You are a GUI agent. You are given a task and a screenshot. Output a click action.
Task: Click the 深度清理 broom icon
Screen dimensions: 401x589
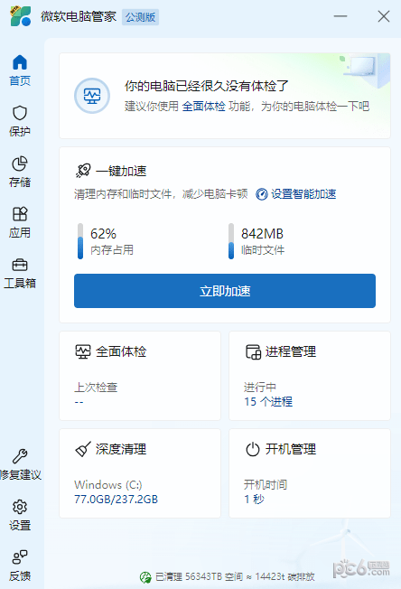(x=83, y=449)
